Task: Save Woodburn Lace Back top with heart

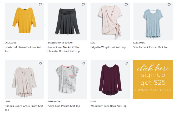Action: 126,63
